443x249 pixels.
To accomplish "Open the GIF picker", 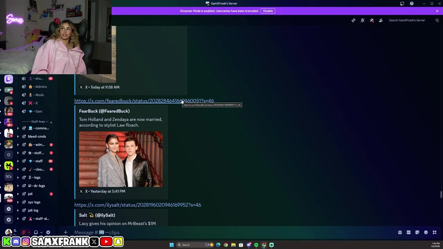I will (x=408, y=232).
